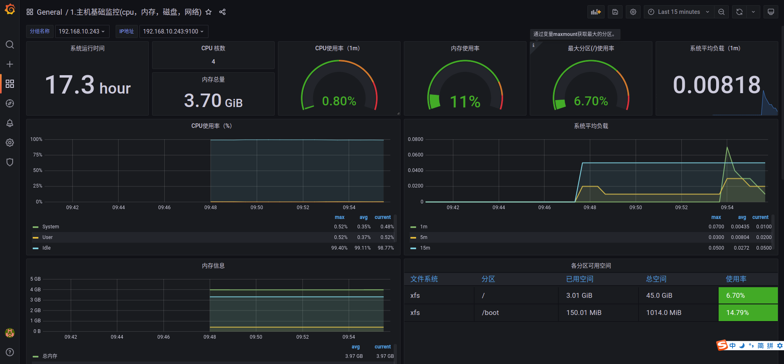Open the 各分区可用空间 panel title menu
Viewport: 784px width, 364px height.
(591, 266)
